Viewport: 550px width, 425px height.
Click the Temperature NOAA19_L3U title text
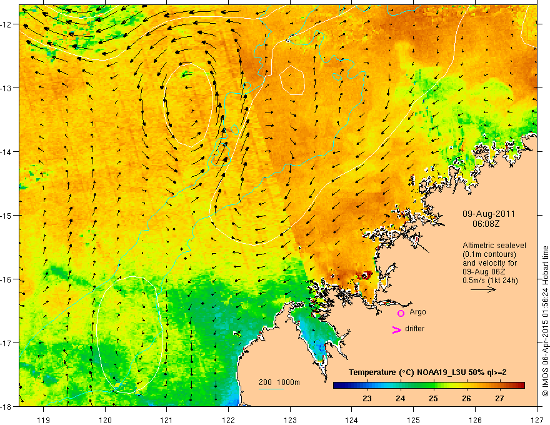click(427, 372)
